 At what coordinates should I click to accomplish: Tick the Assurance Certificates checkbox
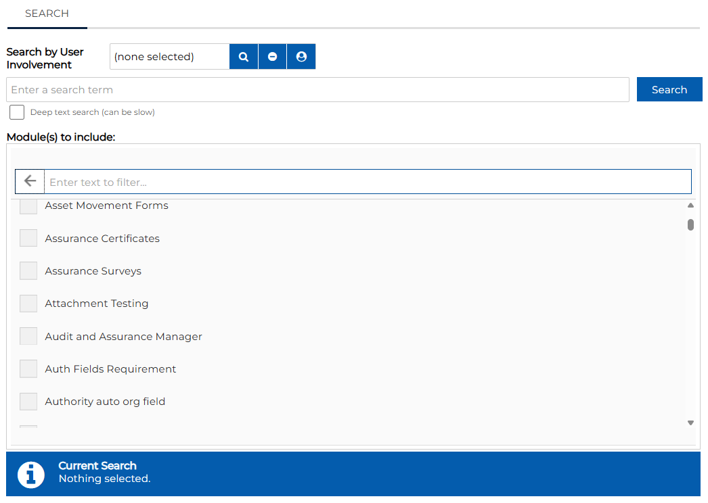tap(28, 238)
